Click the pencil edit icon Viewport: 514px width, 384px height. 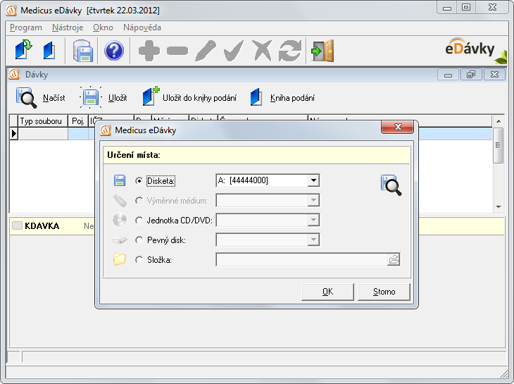coord(206,51)
